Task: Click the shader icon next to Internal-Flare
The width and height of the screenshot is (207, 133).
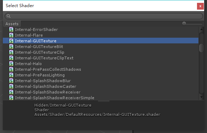Action: (11, 35)
